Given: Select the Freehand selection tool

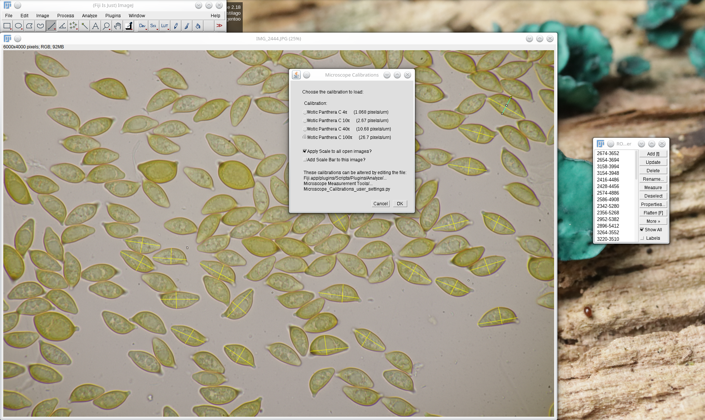Looking at the screenshot, I should 40,26.
